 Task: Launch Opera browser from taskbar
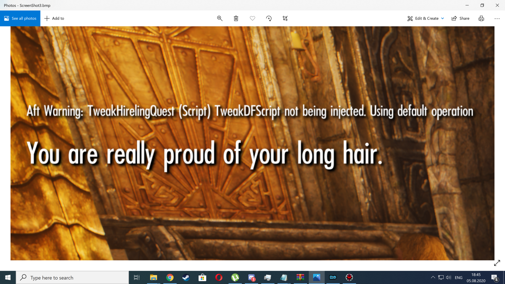[219, 277]
